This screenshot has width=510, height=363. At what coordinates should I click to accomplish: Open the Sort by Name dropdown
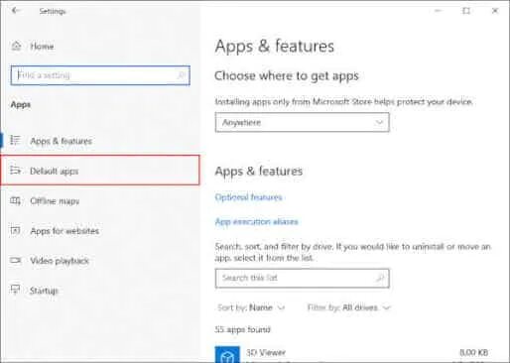point(251,307)
